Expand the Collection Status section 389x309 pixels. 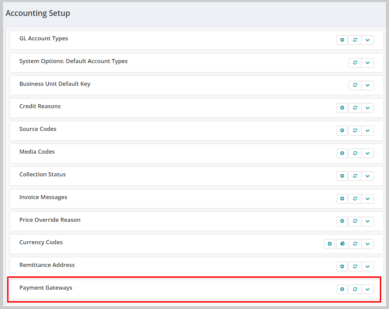tap(368, 176)
